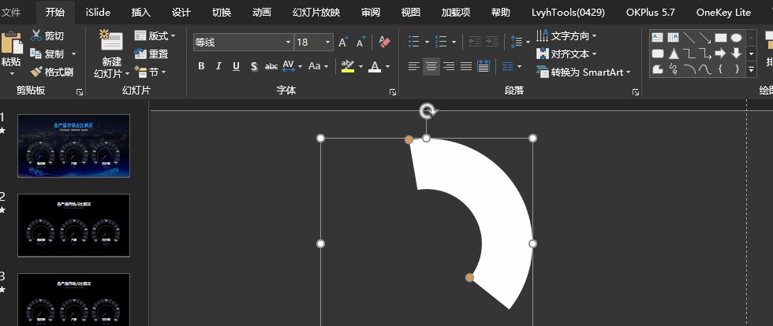Toggle bold formatting
Viewport: 773px width, 326px height.
[x=201, y=66]
